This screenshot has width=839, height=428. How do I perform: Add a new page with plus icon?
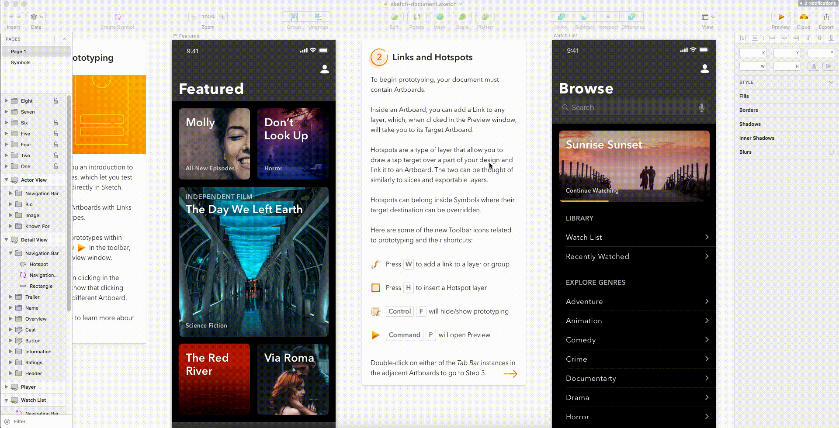(55, 39)
